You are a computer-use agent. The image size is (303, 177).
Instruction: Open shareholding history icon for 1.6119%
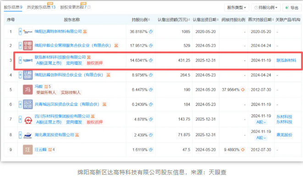coord(151,149)
